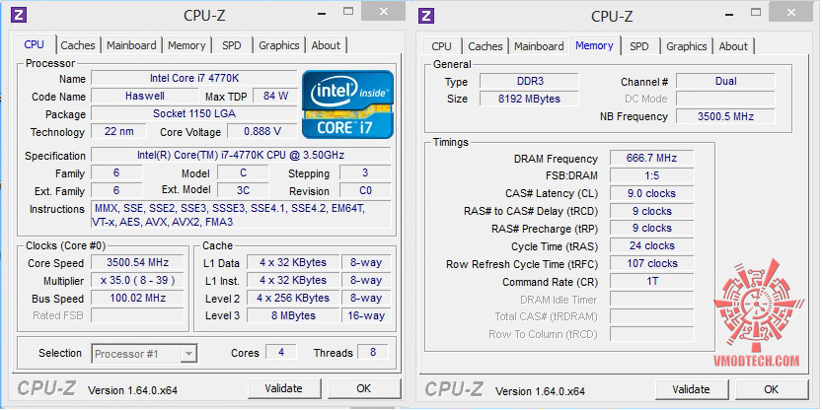Screen dimensions: 823x410
Task: Click Stepping value 3
Action: click(x=365, y=172)
